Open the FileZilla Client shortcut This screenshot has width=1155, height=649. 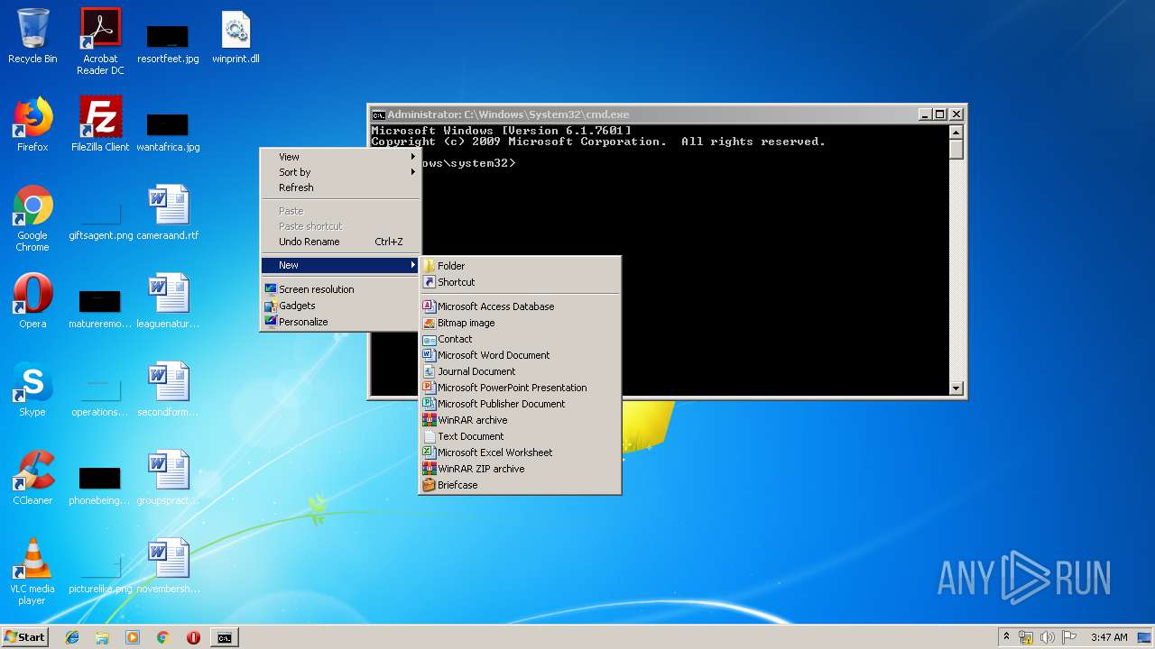[x=100, y=124]
